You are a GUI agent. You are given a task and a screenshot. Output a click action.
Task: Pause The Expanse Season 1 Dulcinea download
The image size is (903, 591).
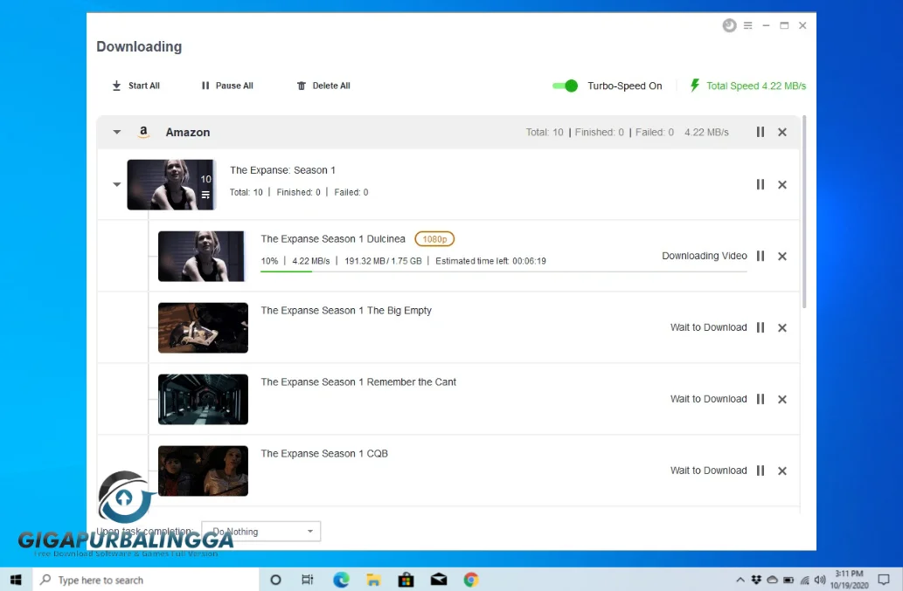coord(760,257)
